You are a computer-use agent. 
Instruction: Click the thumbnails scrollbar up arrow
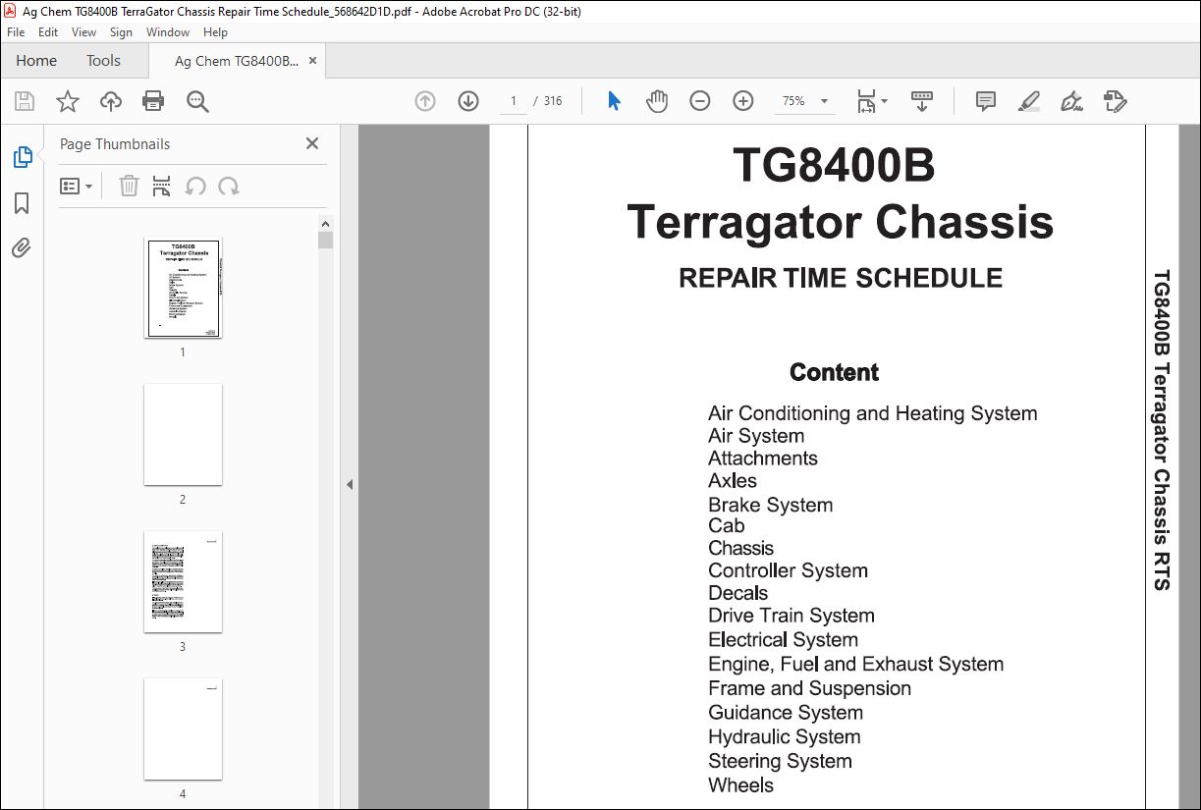(x=326, y=223)
